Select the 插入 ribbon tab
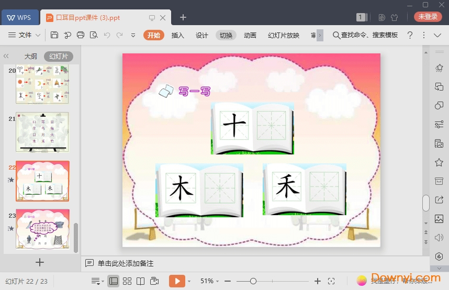Screen dimensions: 449x290 point(177,35)
